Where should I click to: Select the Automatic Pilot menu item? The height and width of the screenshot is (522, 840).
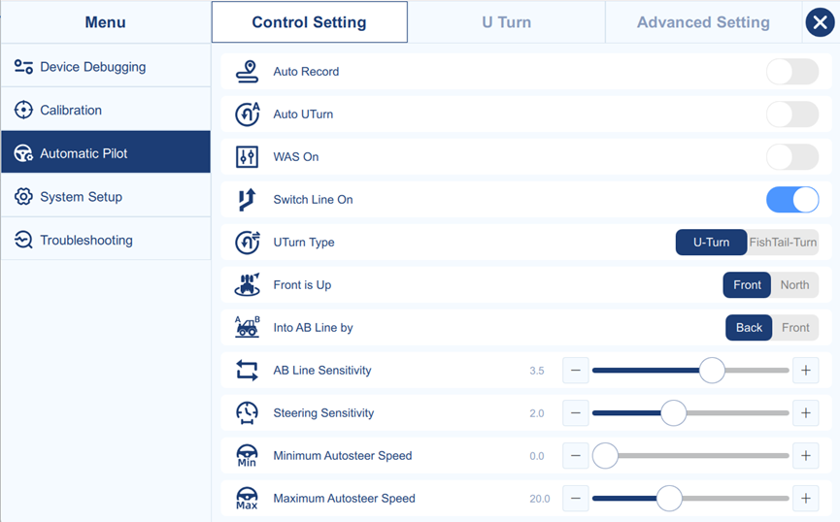pyautogui.click(x=106, y=152)
